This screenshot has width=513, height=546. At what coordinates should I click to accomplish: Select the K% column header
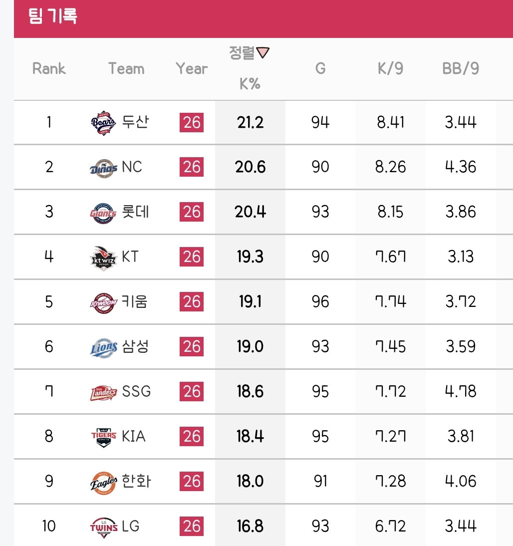250,83
